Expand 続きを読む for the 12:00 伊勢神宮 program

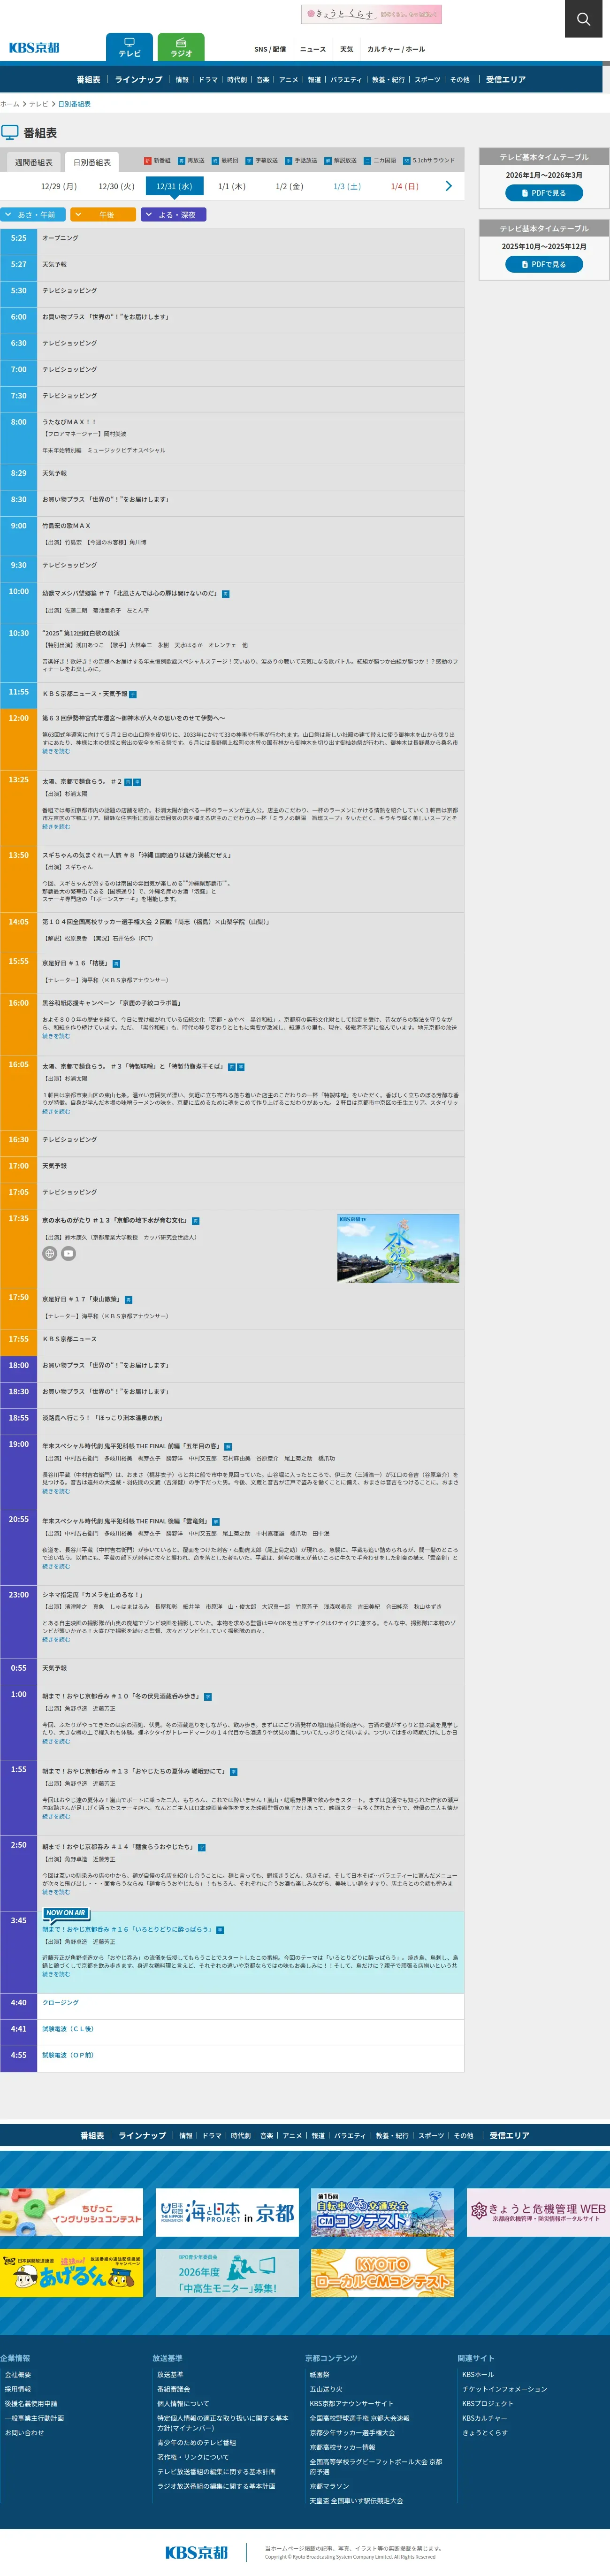tap(56, 751)
